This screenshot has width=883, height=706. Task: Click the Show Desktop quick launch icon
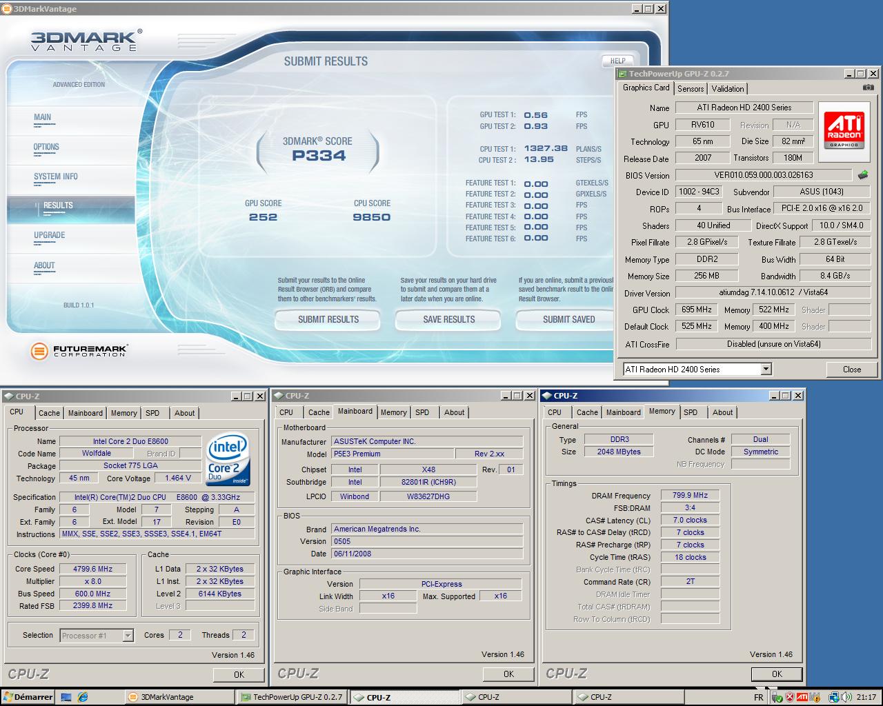66,697
